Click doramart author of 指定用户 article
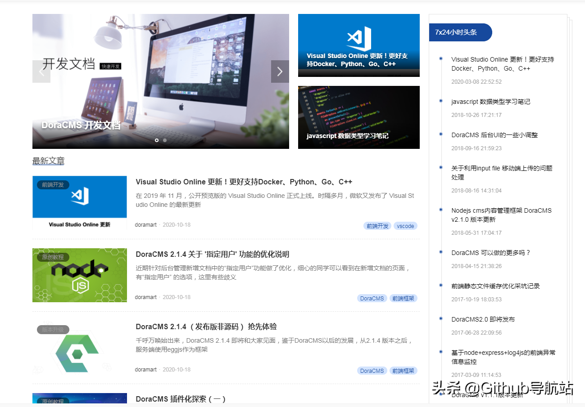 146,297
